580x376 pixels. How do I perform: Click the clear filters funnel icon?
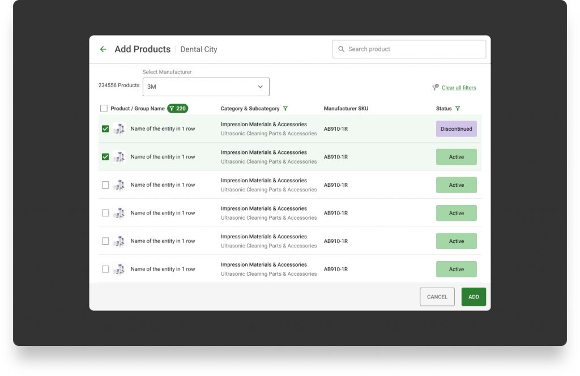[435, 87]
